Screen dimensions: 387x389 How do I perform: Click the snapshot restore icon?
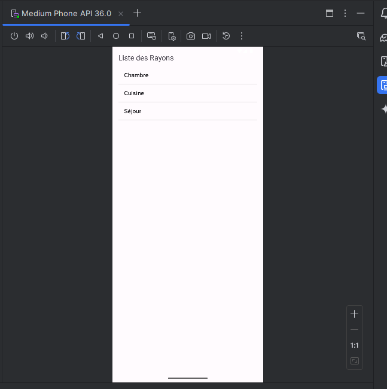(x=226, y=37)
